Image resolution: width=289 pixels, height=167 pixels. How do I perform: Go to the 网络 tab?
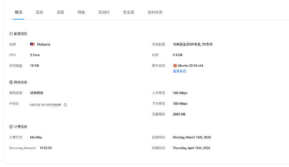81,12
